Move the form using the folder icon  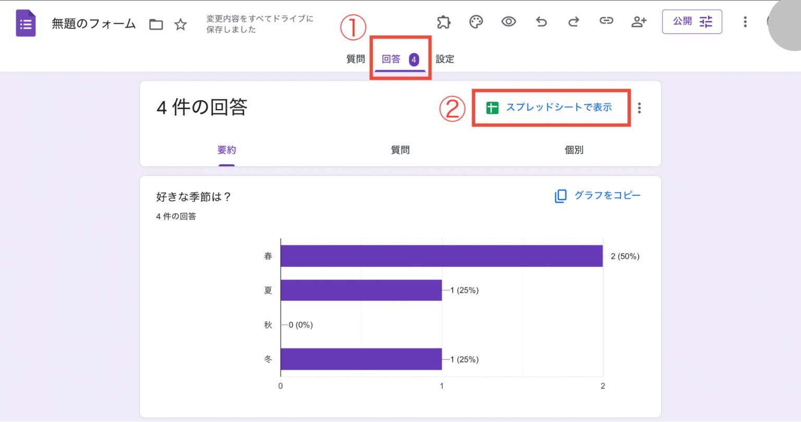[155, 24]
